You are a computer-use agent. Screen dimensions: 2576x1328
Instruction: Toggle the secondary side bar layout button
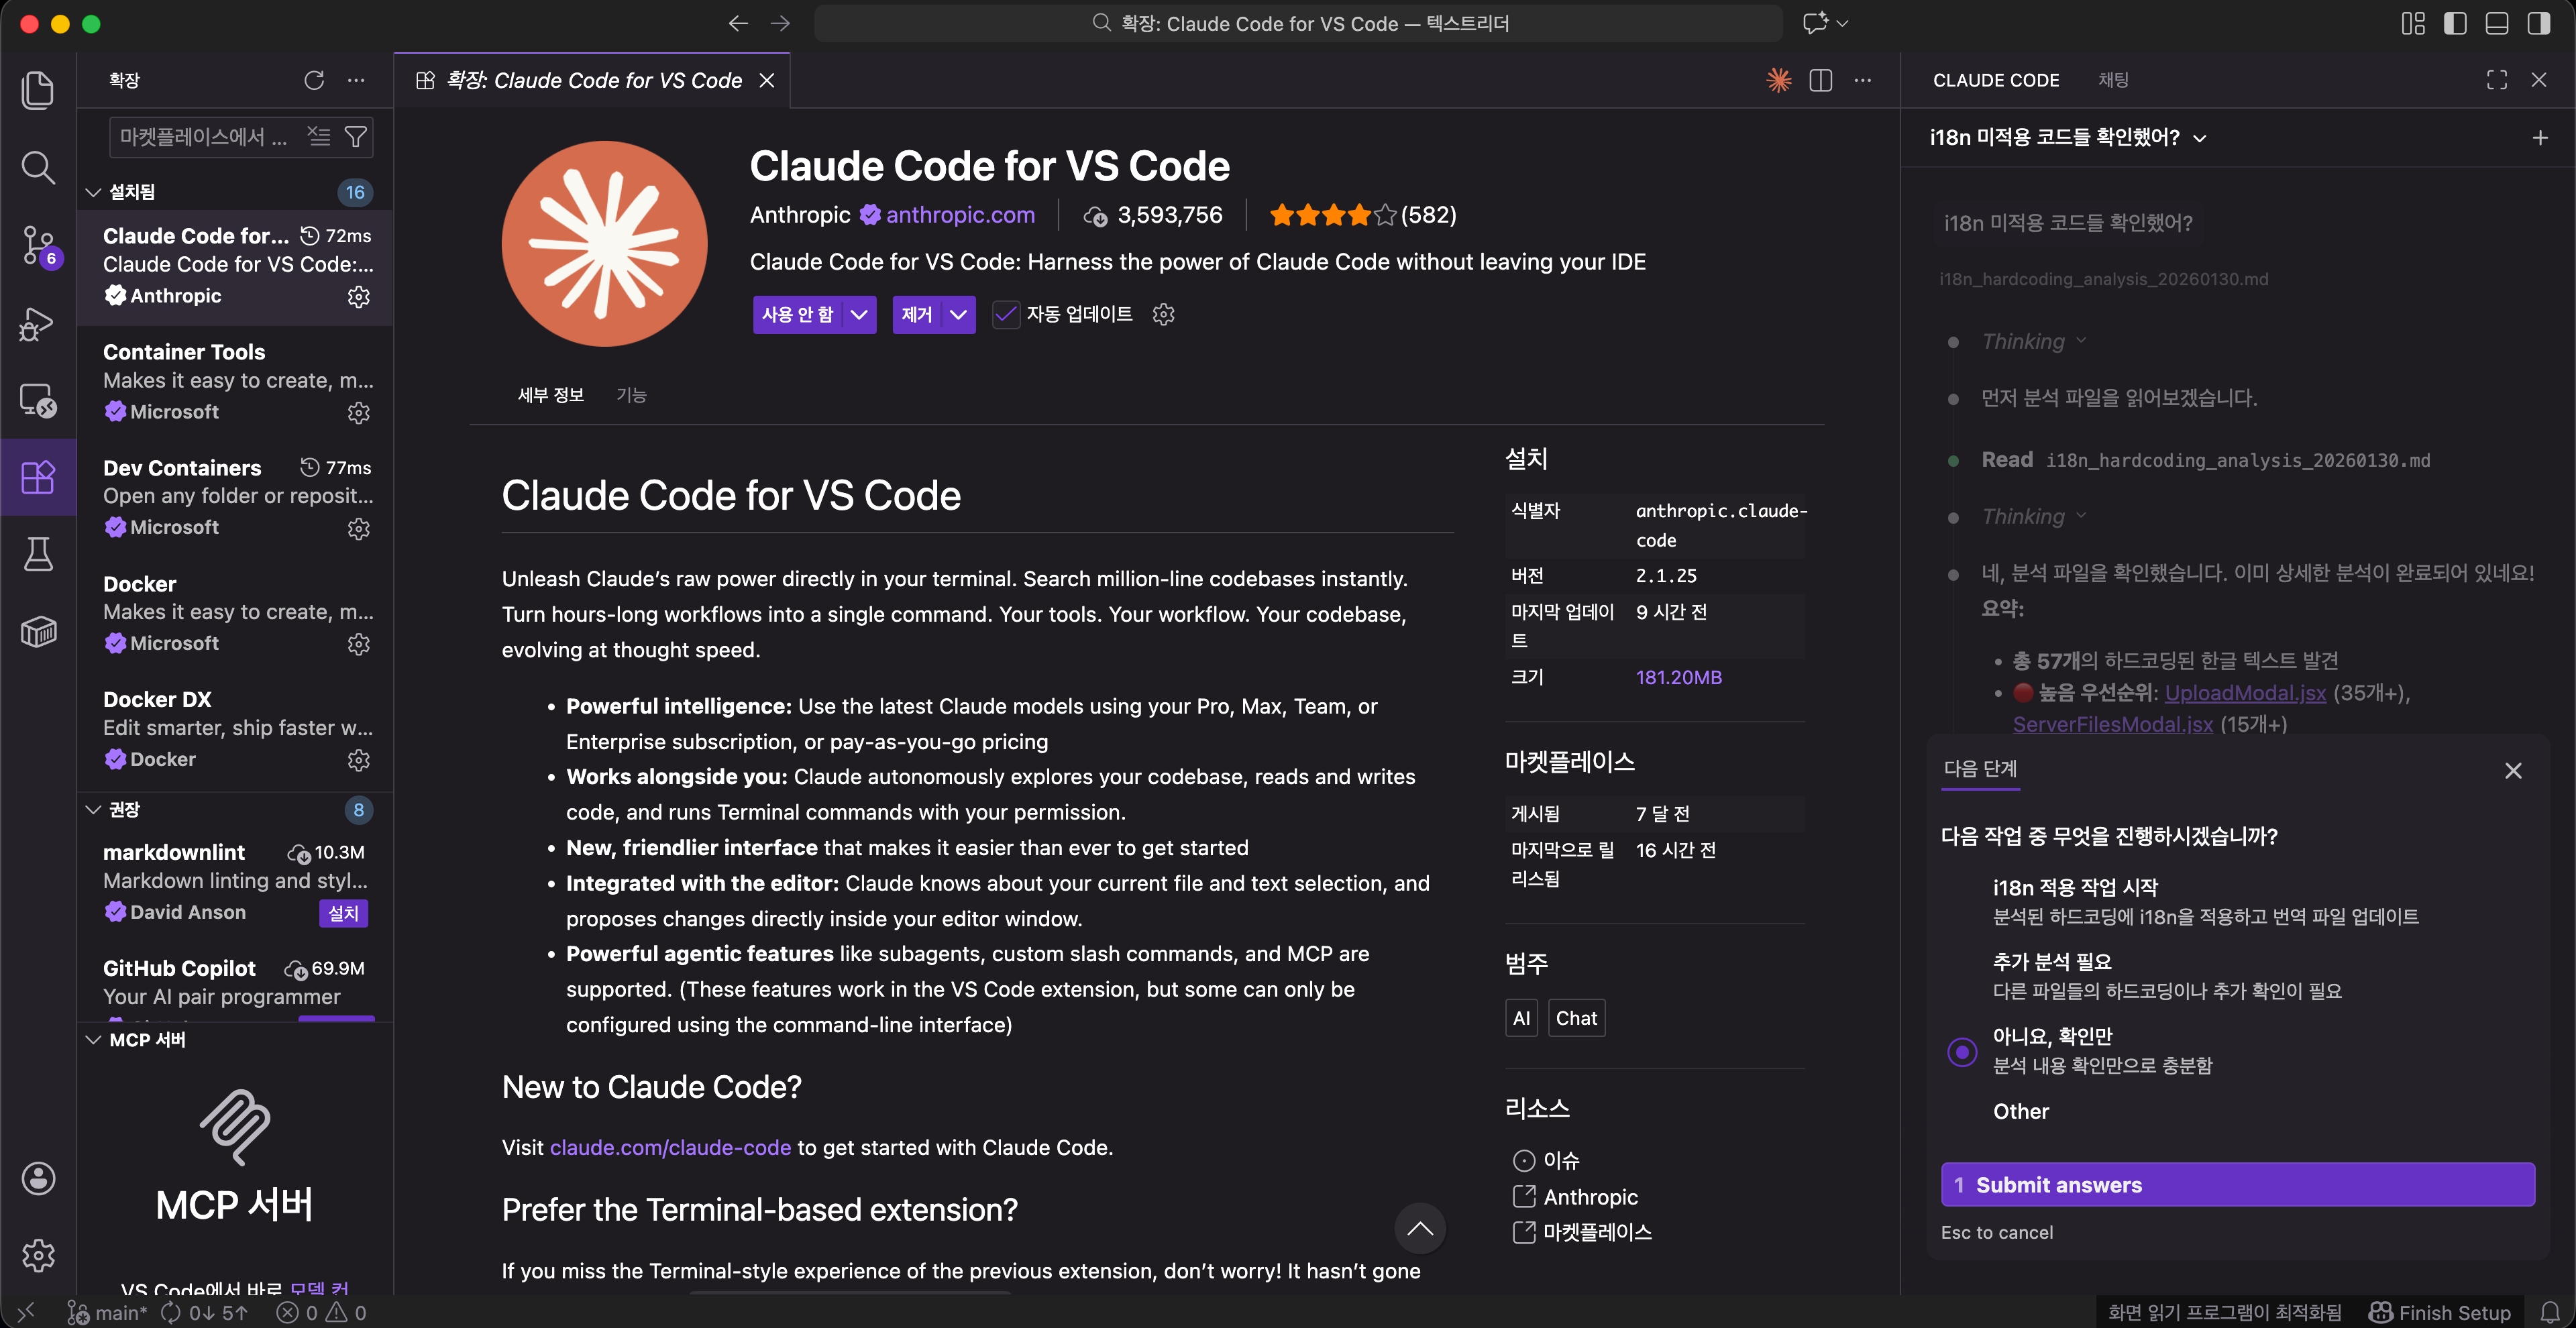(x=2538, y=23)
